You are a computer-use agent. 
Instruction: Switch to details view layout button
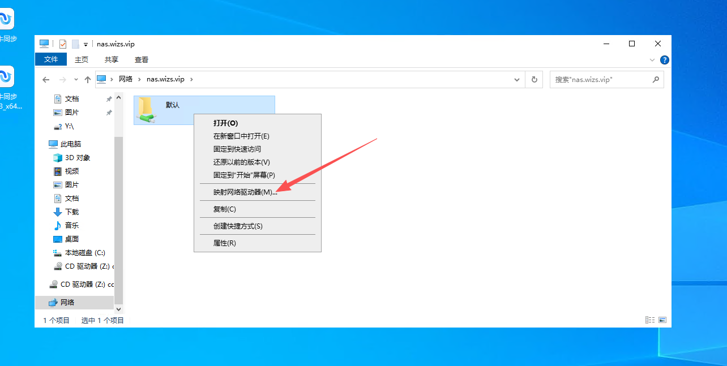coord(650,320)
